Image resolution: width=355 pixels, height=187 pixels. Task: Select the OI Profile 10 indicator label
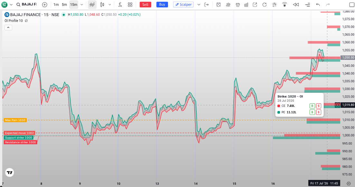14,21
